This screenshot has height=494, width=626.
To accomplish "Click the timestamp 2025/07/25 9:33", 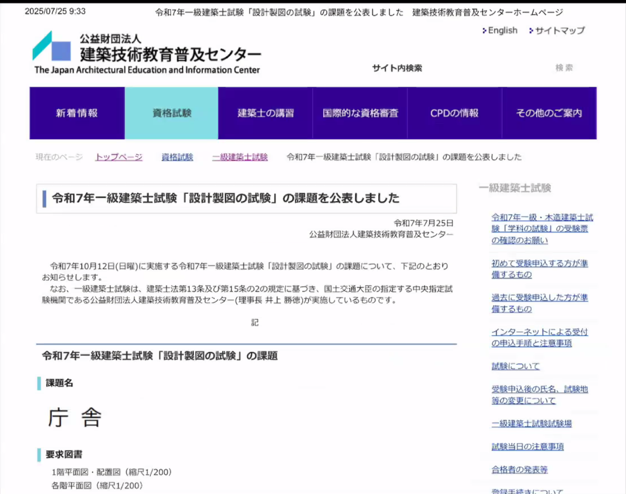I will (55, 11).
